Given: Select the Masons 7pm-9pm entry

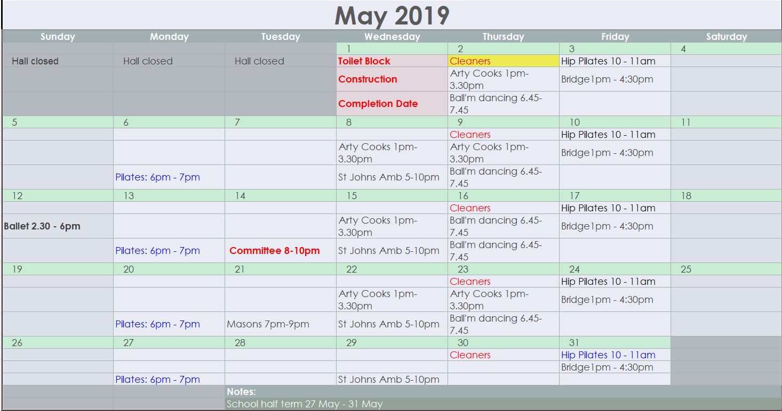Looking at the screenshot, I should tap(268, 324).
